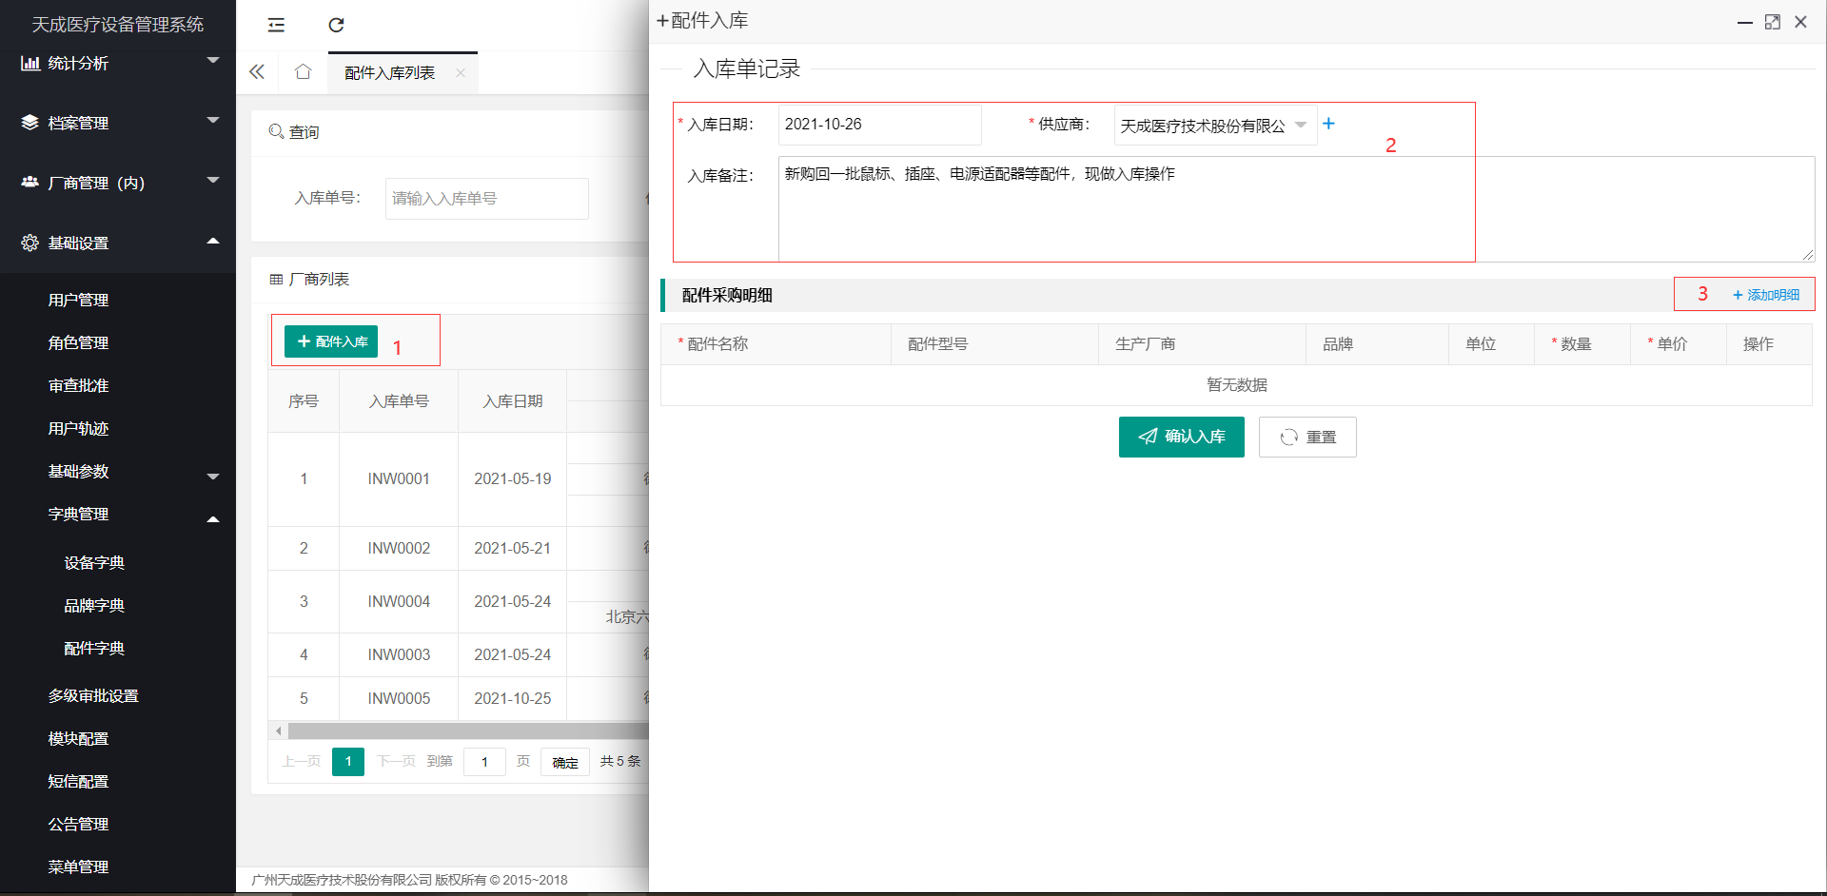Click 添加明细 link
This screenshot has height=896, width=1827.
point(1766,295)
